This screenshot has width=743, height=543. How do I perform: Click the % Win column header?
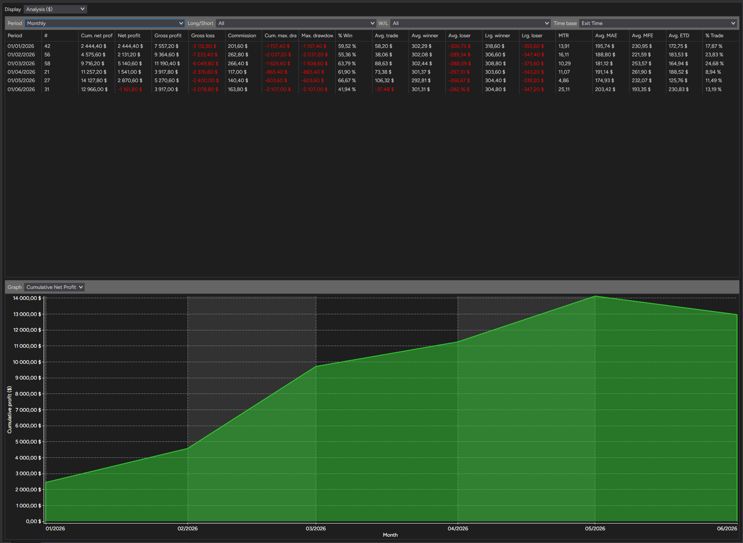[x=354, y=36]
